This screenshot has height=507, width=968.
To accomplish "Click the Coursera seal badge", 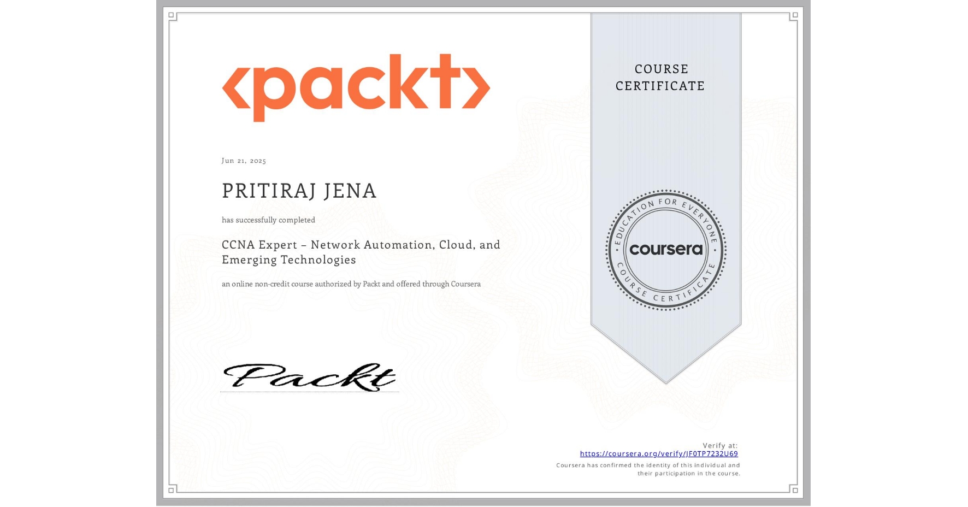I will click(x=666, y=250).
